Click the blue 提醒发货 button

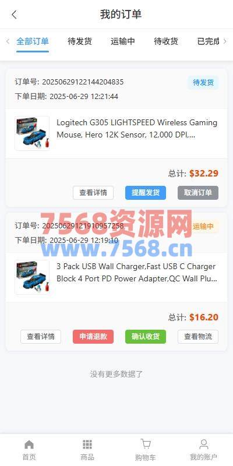146,193
